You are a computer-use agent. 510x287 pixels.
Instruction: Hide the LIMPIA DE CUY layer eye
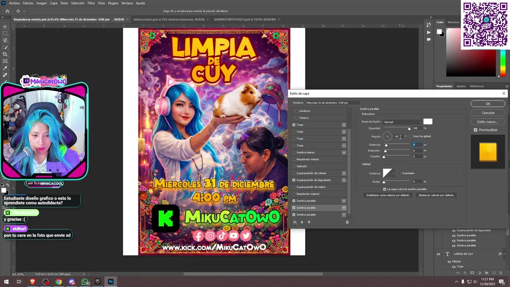coord(438,254)
